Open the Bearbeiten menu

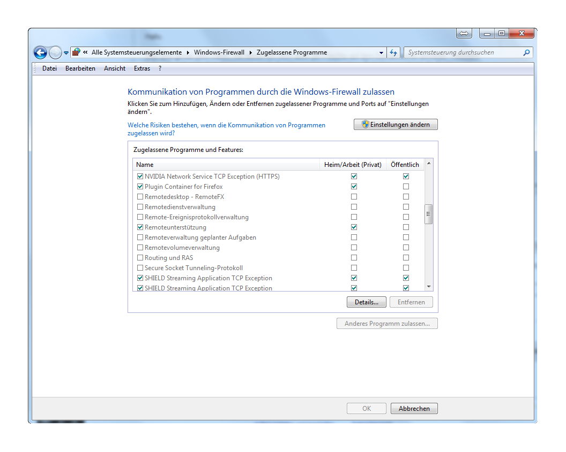(x=80, y=68)
